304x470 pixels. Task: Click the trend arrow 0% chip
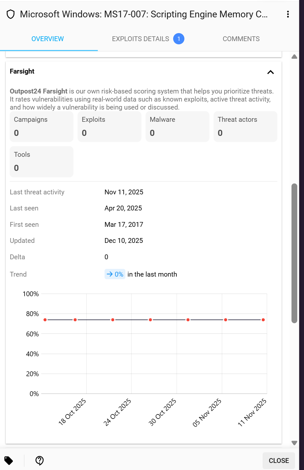[x=115, y=274]
